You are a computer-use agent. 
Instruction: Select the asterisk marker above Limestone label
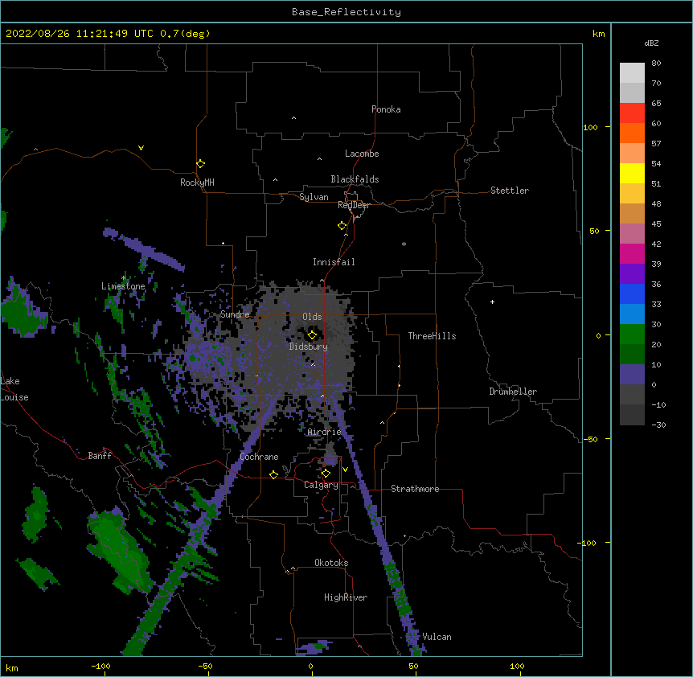pyautogui.click(x=124, y=278)
